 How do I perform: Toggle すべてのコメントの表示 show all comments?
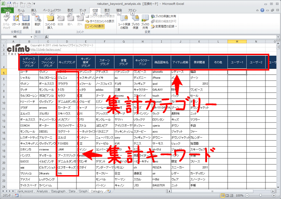(x=100, y=21)
